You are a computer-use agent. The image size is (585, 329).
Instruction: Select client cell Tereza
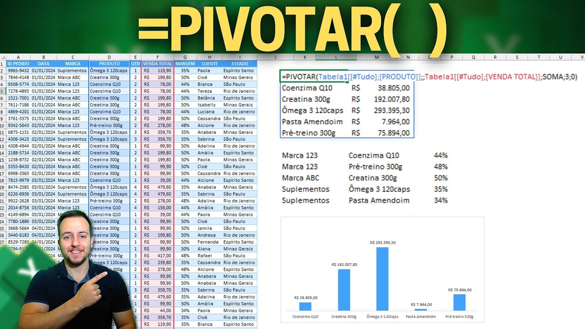[209, 91]
